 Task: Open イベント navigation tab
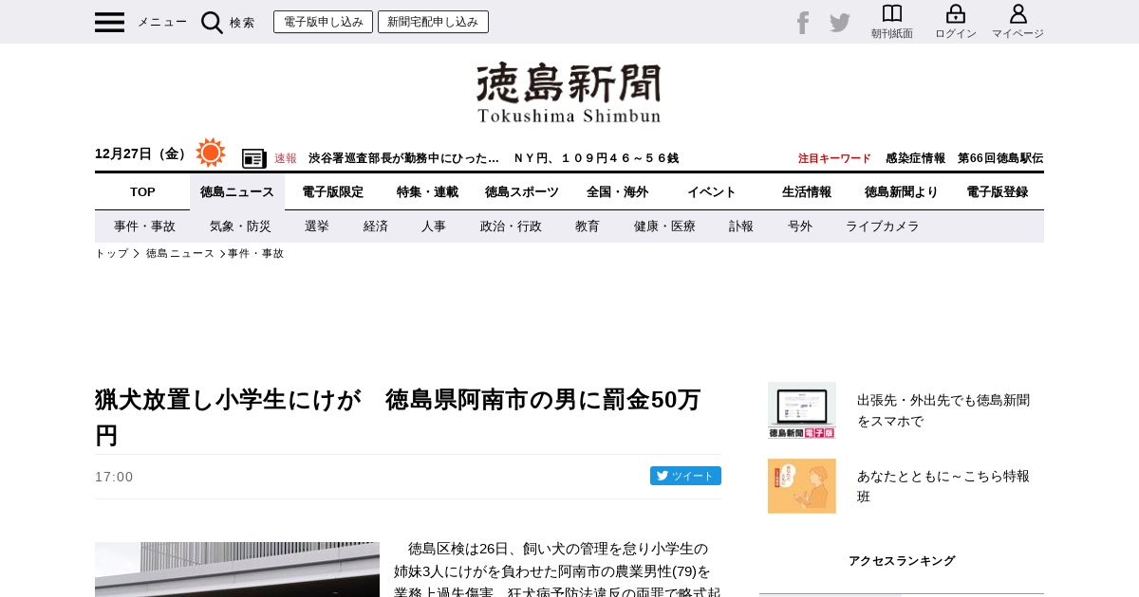click(712, 191)
